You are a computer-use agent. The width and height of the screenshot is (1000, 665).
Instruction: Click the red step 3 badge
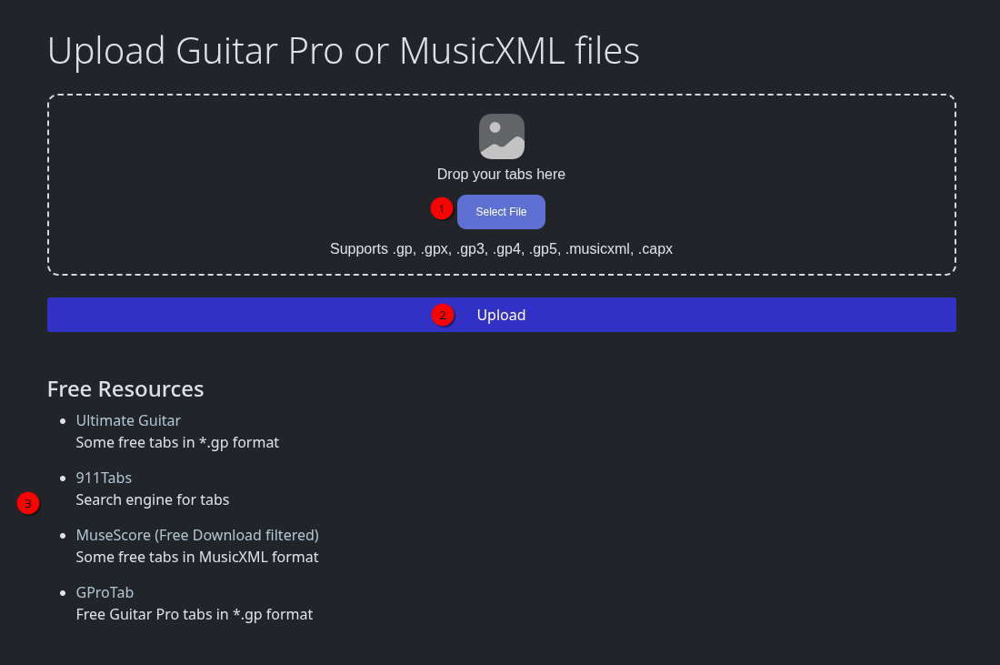pos(28,503)
